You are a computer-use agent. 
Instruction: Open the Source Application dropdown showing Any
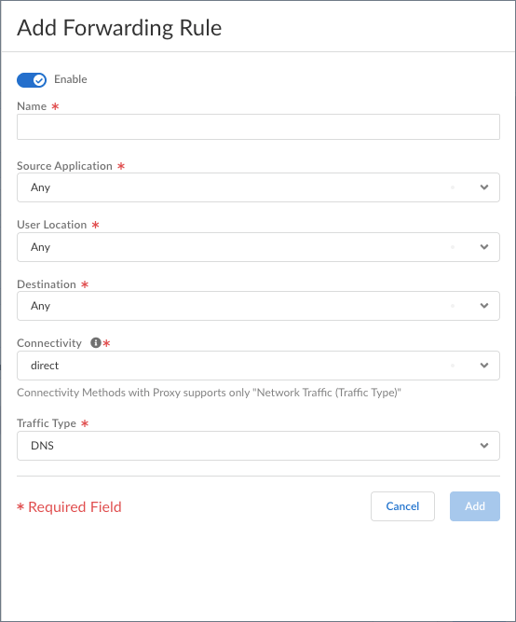click(258, 187)
